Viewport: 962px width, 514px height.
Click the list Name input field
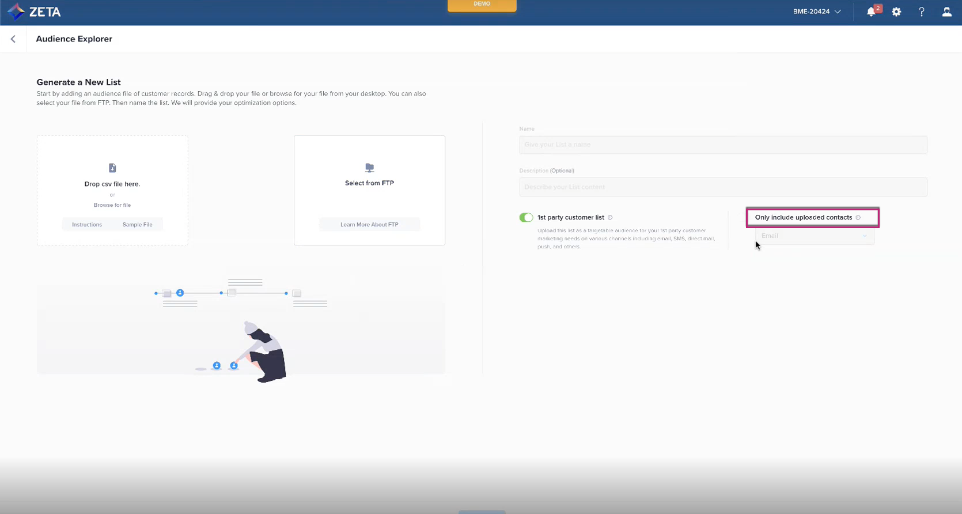pos(722,145)
